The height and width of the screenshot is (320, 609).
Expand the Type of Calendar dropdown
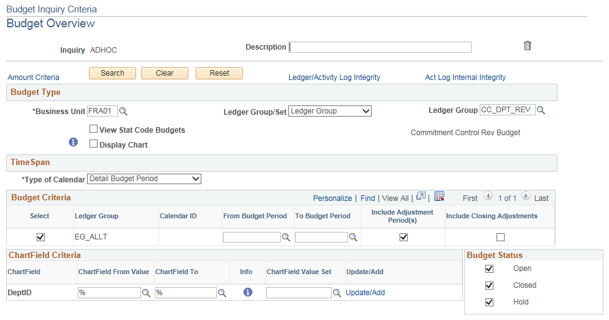[144, 179]
